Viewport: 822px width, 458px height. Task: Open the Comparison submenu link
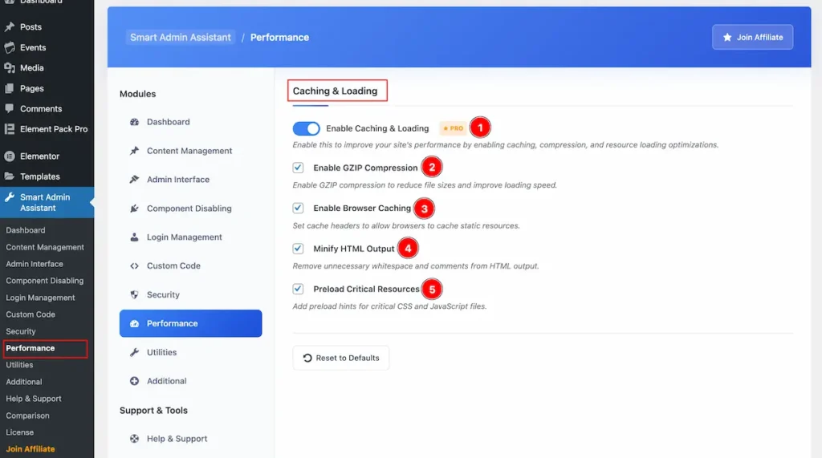click(x=27, y=415)
